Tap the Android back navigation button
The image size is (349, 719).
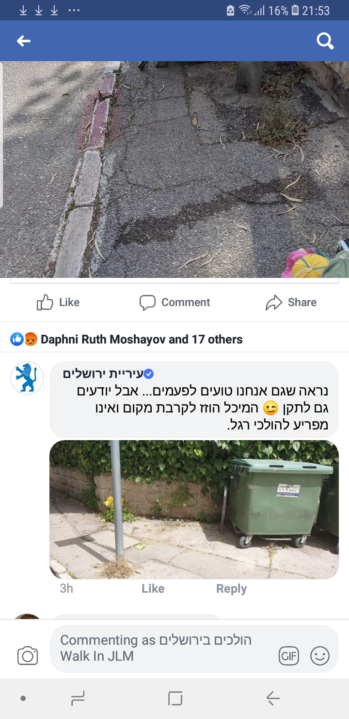(273, 699)
